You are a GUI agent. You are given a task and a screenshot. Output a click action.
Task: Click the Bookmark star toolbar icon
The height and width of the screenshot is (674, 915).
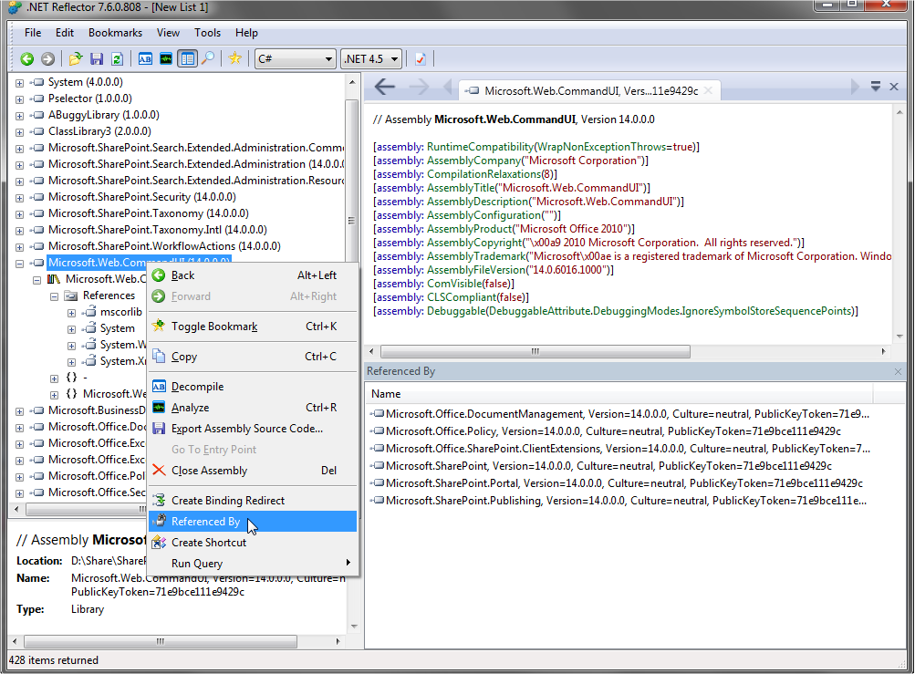(x=235, y=58)
